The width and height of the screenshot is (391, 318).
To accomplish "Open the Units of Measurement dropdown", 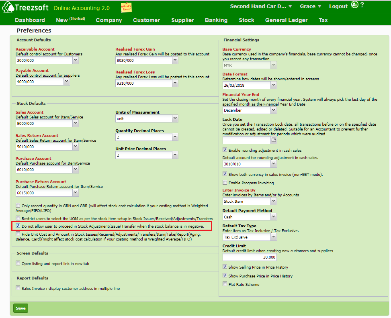I will 174,118.
